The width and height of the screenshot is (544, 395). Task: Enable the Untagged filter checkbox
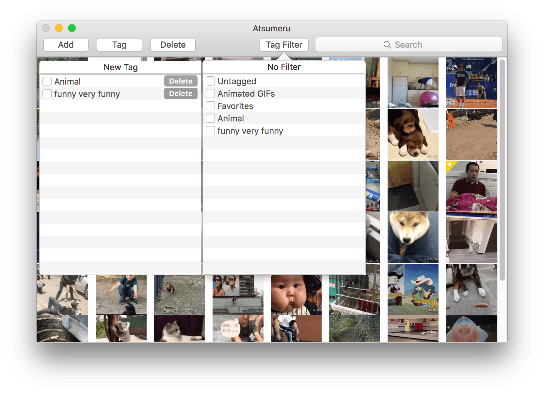click(210, 81)
